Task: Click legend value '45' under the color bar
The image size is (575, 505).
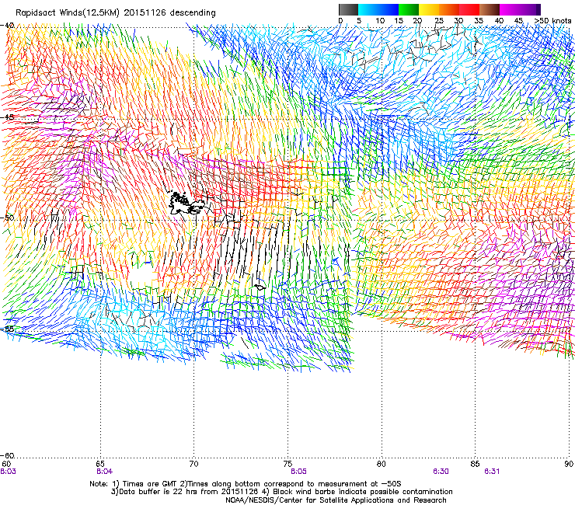Action: [518, 21]
